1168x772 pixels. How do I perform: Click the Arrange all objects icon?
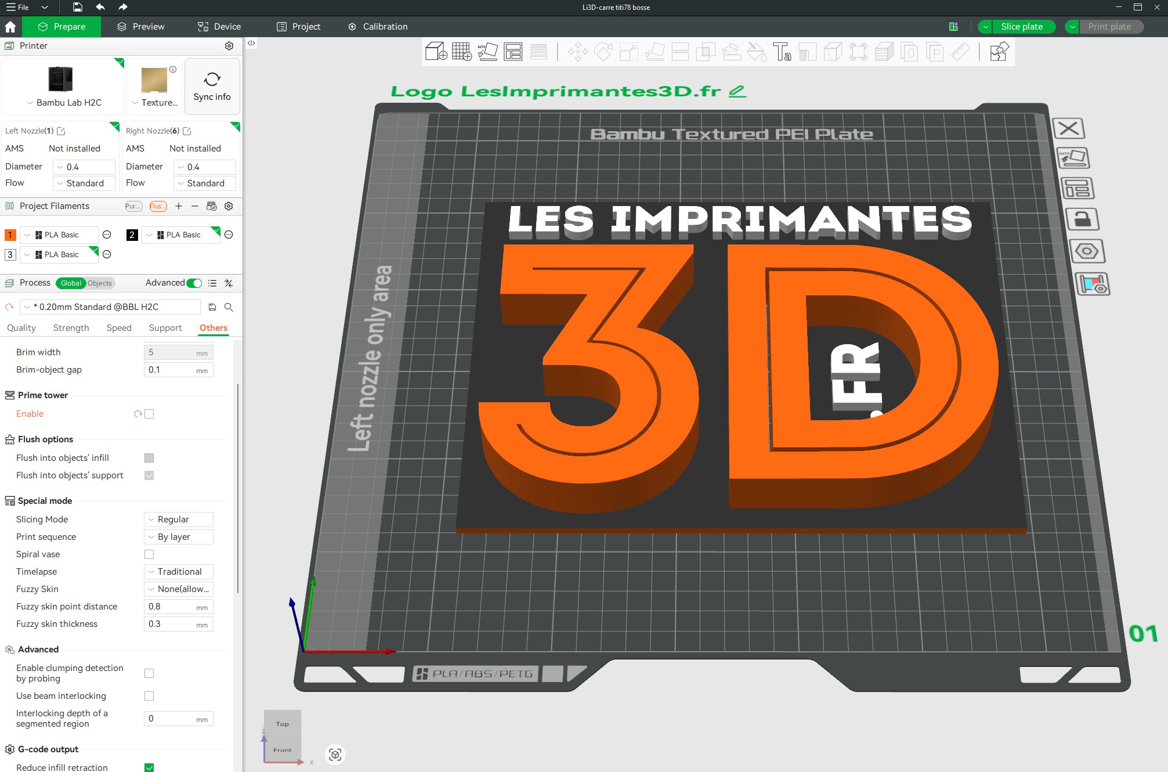pos(513,52)
